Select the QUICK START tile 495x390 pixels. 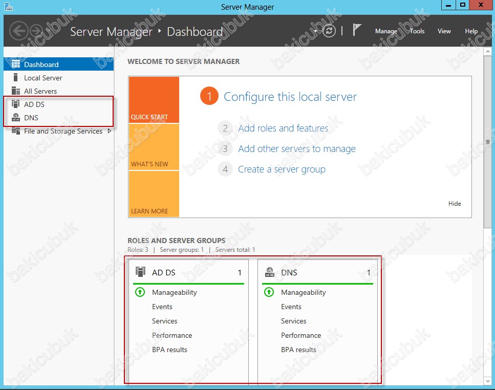coord(154,100)
